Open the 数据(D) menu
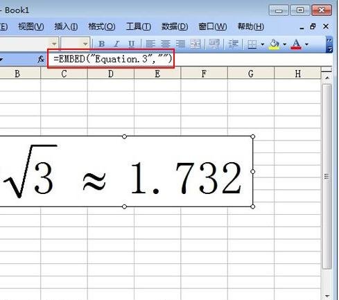 [175, 26]
